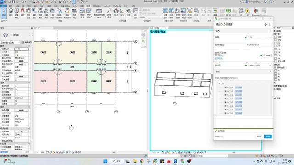Open the Macro Manager icon
This screenshot has height=165, width=294.
[241, 12]
